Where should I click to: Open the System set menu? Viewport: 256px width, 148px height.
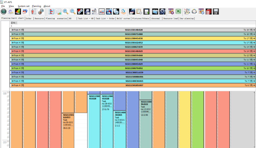tap(23, 6)
